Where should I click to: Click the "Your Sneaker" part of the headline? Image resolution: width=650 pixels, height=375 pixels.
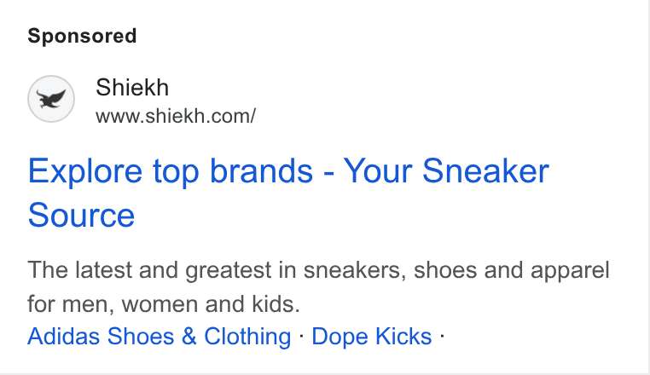[x=446, y=170]
